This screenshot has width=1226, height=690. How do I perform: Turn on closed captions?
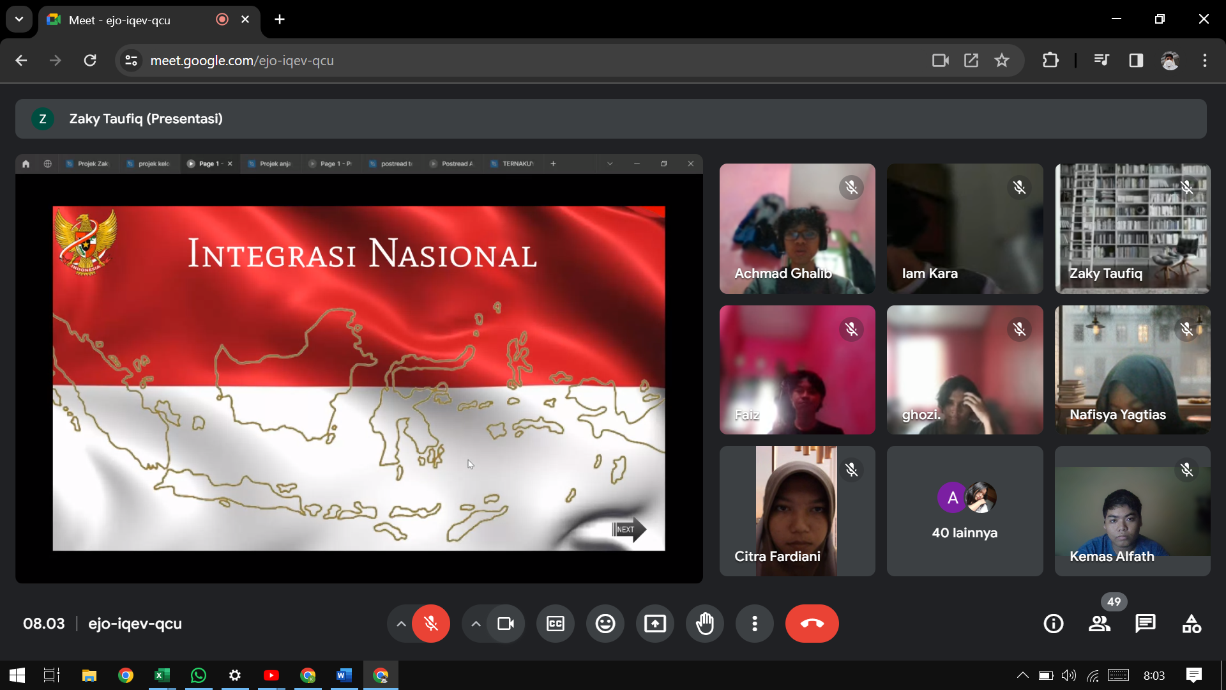(x=556, y=624)
